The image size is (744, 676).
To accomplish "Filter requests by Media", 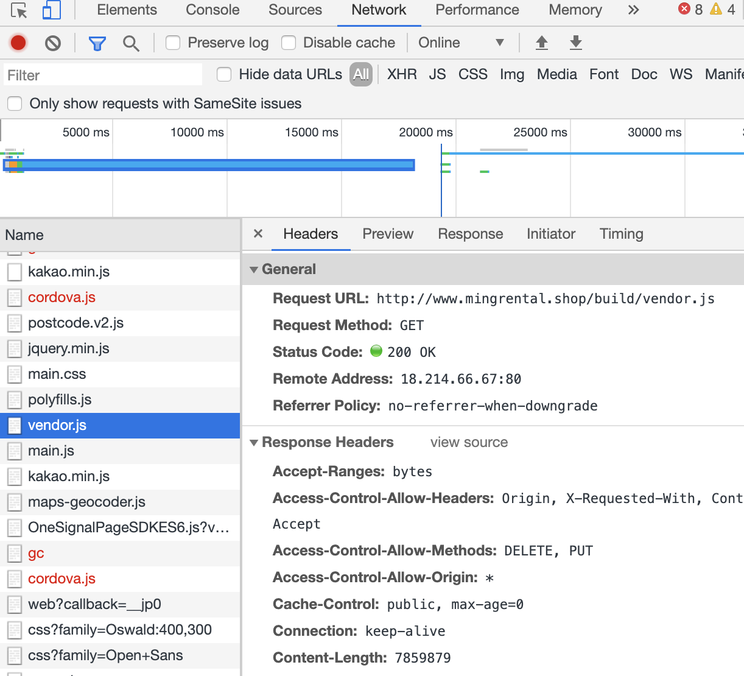I will (557, 74).
